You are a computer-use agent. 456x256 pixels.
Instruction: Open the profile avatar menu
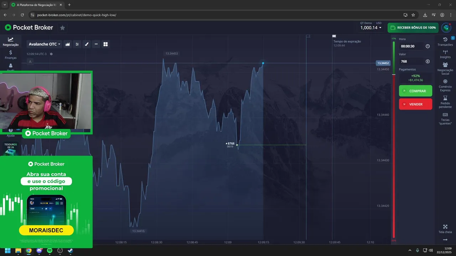click(446, 28)
